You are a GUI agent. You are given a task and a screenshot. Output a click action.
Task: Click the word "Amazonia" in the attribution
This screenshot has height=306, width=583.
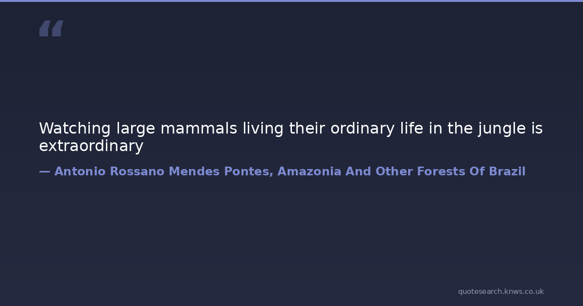(309, 171)
